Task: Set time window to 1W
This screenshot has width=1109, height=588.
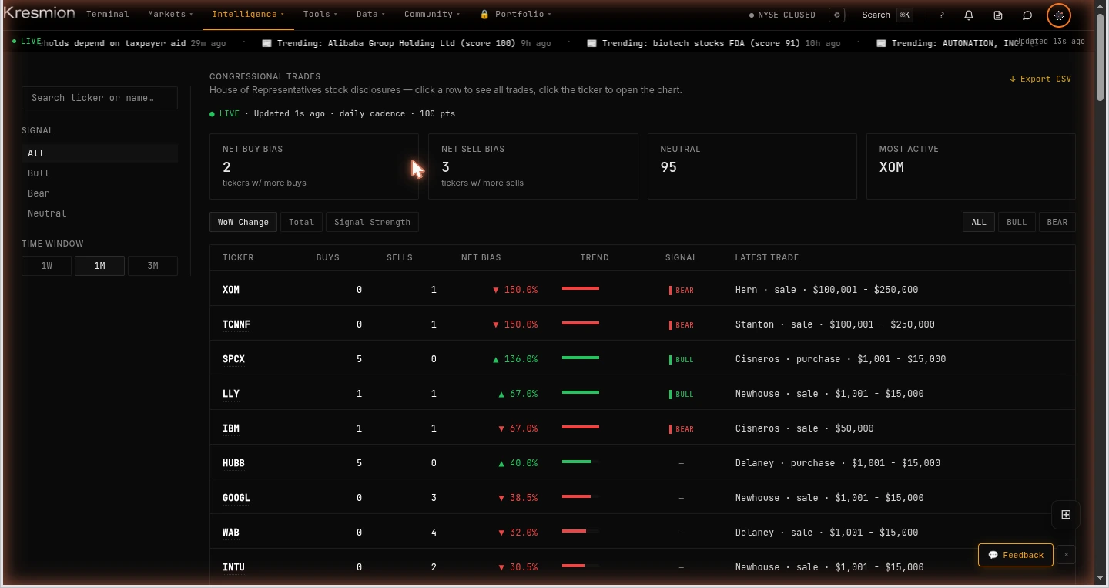Action: pos(47,266)
